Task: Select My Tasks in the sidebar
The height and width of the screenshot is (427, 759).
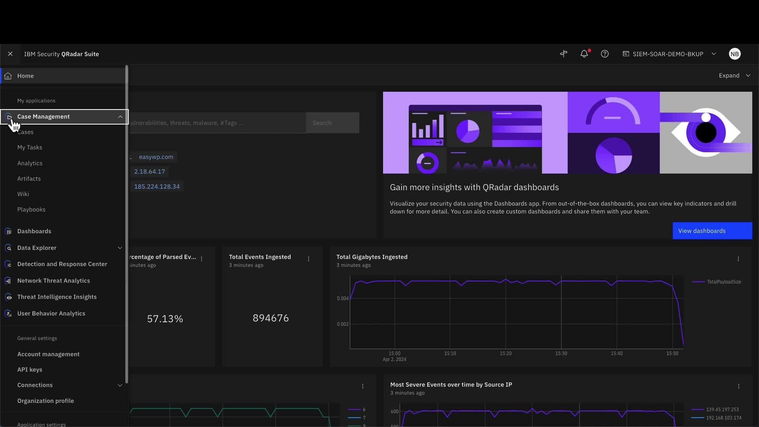Action: (30, 147)
